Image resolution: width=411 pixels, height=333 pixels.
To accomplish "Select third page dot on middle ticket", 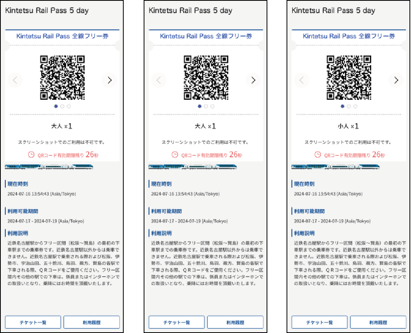I will 212,106.
